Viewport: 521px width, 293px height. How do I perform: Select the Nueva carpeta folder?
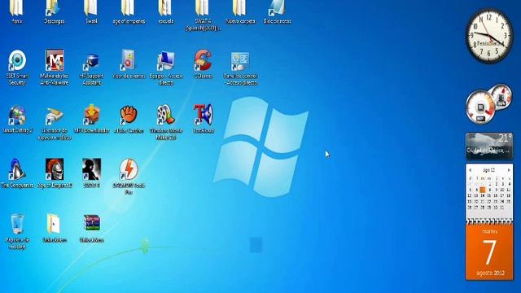click(240, 11)
